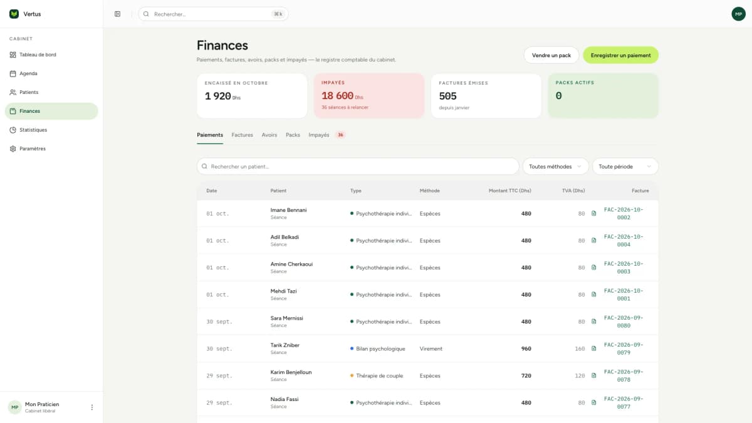Screen dimensions: 752x423
Task: Click the Encaissé en octobre card
Action: [252, 96]
